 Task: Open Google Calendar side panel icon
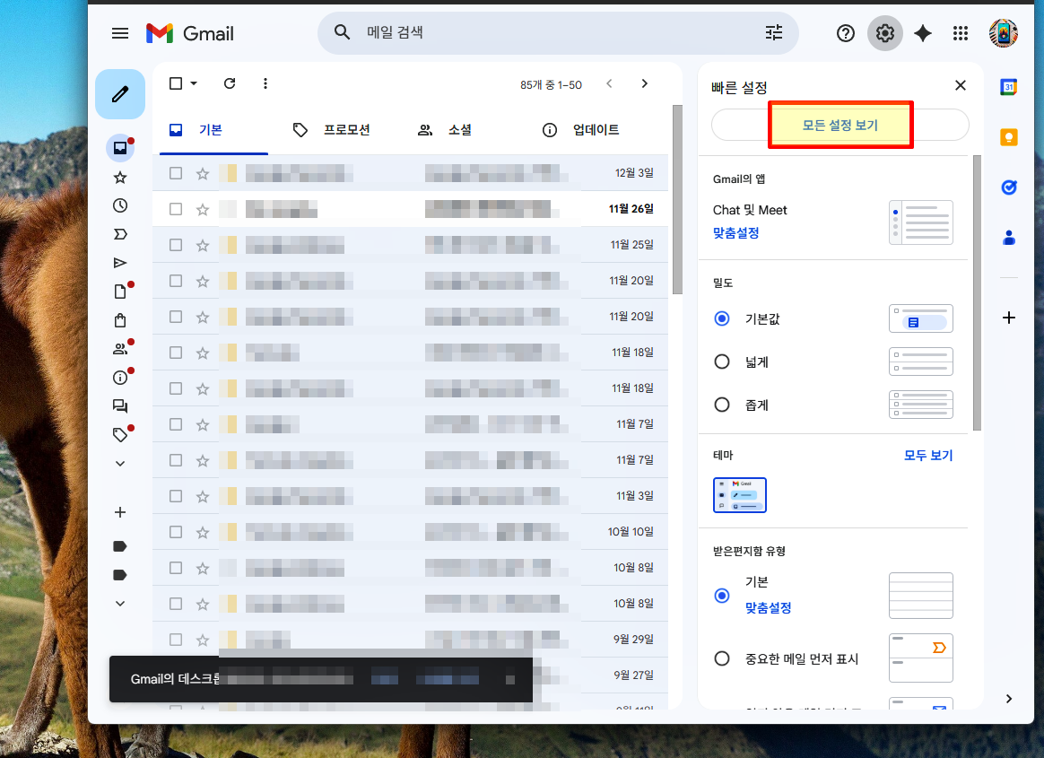[x=1009, y=87]
